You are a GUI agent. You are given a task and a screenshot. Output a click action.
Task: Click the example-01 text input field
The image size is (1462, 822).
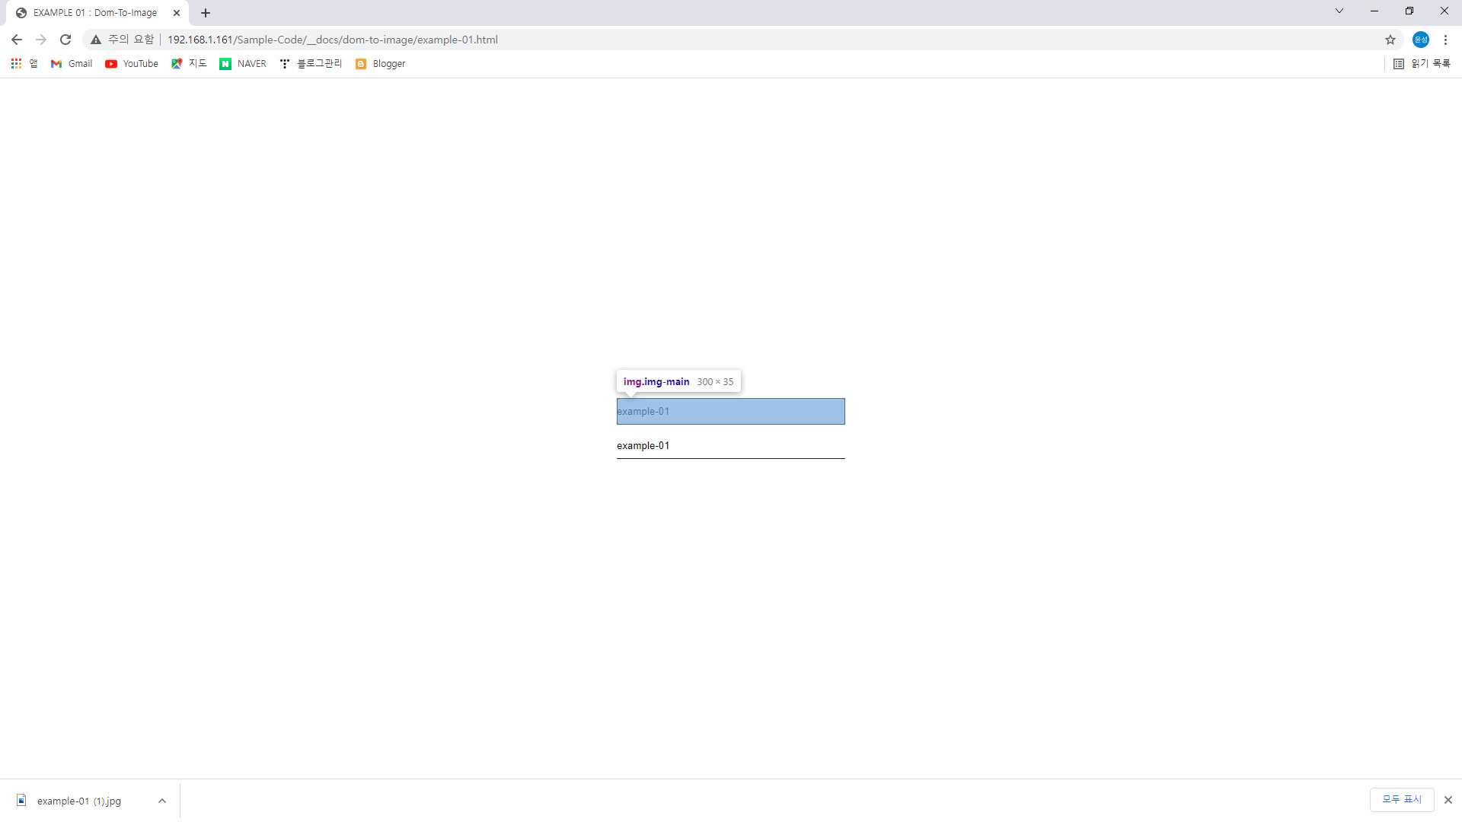click(730, 446)
